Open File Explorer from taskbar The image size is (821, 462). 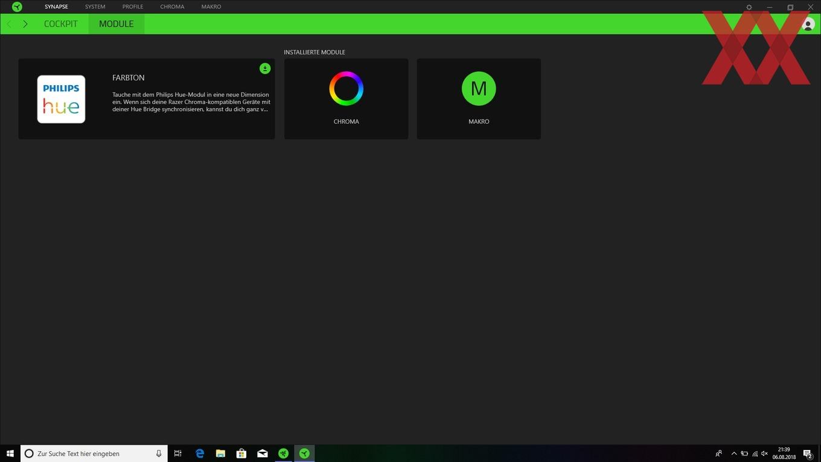[220, 454]
